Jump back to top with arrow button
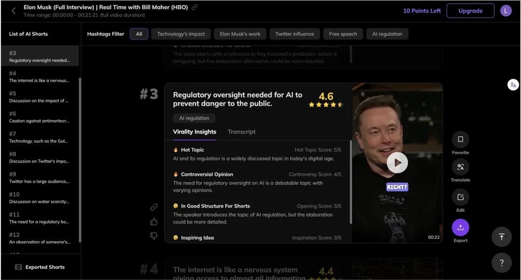 click(x=501, y=236)
